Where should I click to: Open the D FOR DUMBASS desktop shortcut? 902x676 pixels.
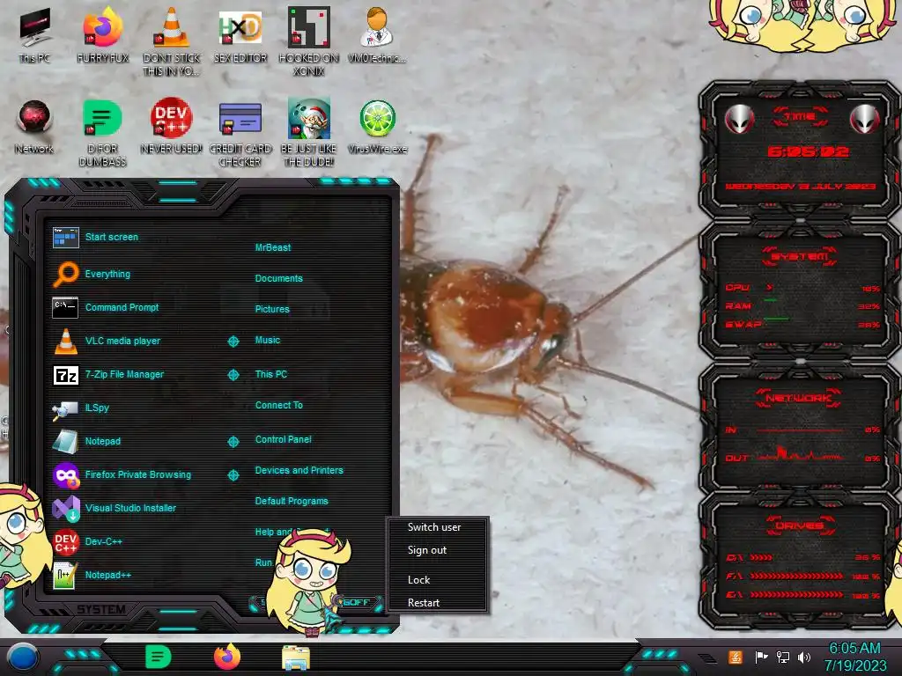[102, 133]
